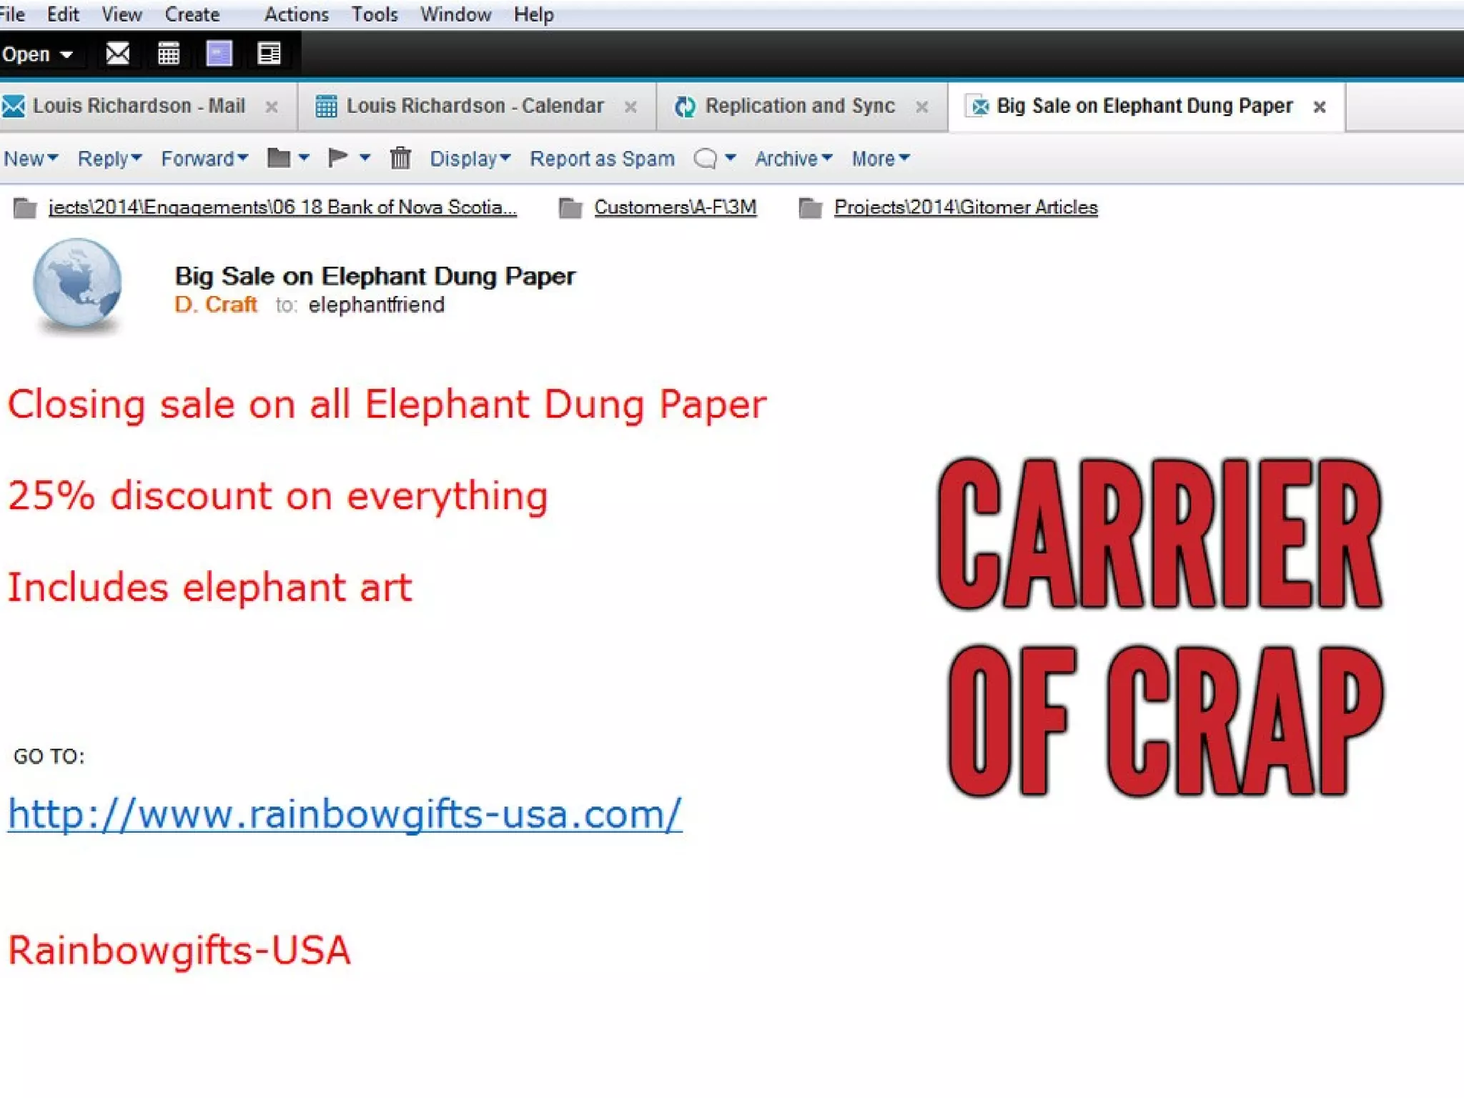Screen dimensions: 1464x1098
Task: Open the Archive dropdown menu
Action: (793, 158)
